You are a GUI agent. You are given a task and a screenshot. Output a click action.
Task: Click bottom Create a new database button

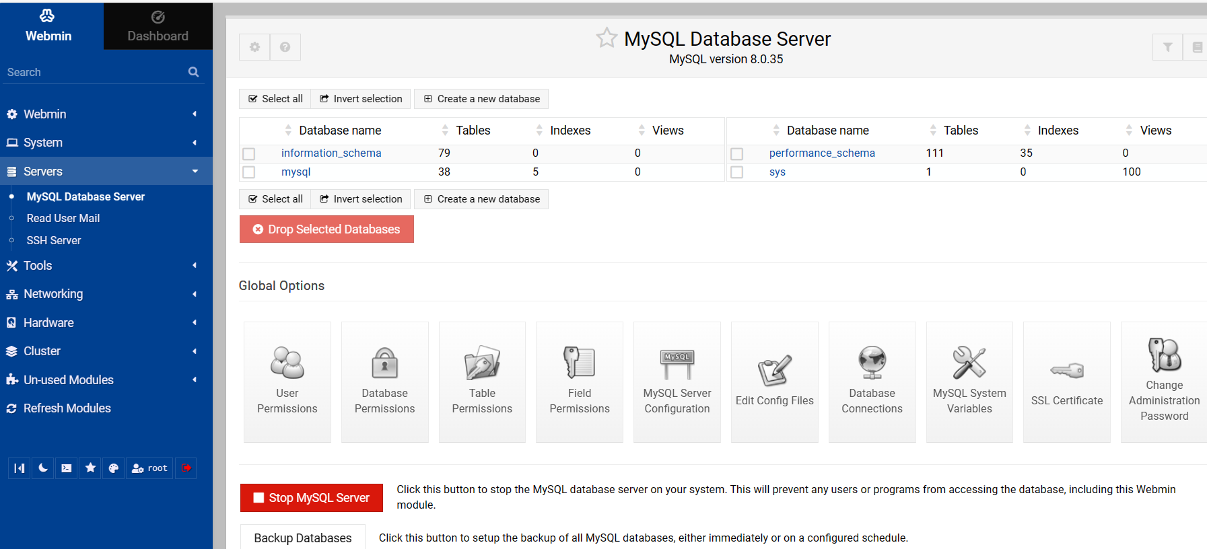481,199
